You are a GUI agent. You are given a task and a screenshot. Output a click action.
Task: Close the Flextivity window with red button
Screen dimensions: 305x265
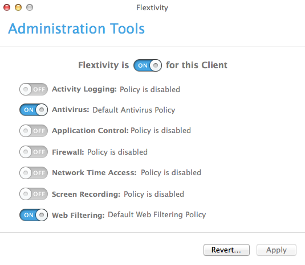click(7, 7)
